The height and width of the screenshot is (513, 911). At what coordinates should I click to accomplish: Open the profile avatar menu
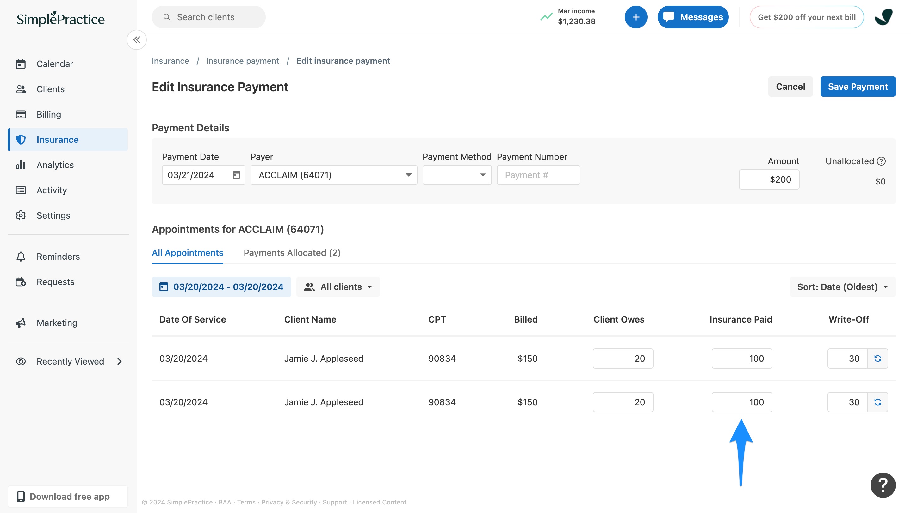(883, 17)
